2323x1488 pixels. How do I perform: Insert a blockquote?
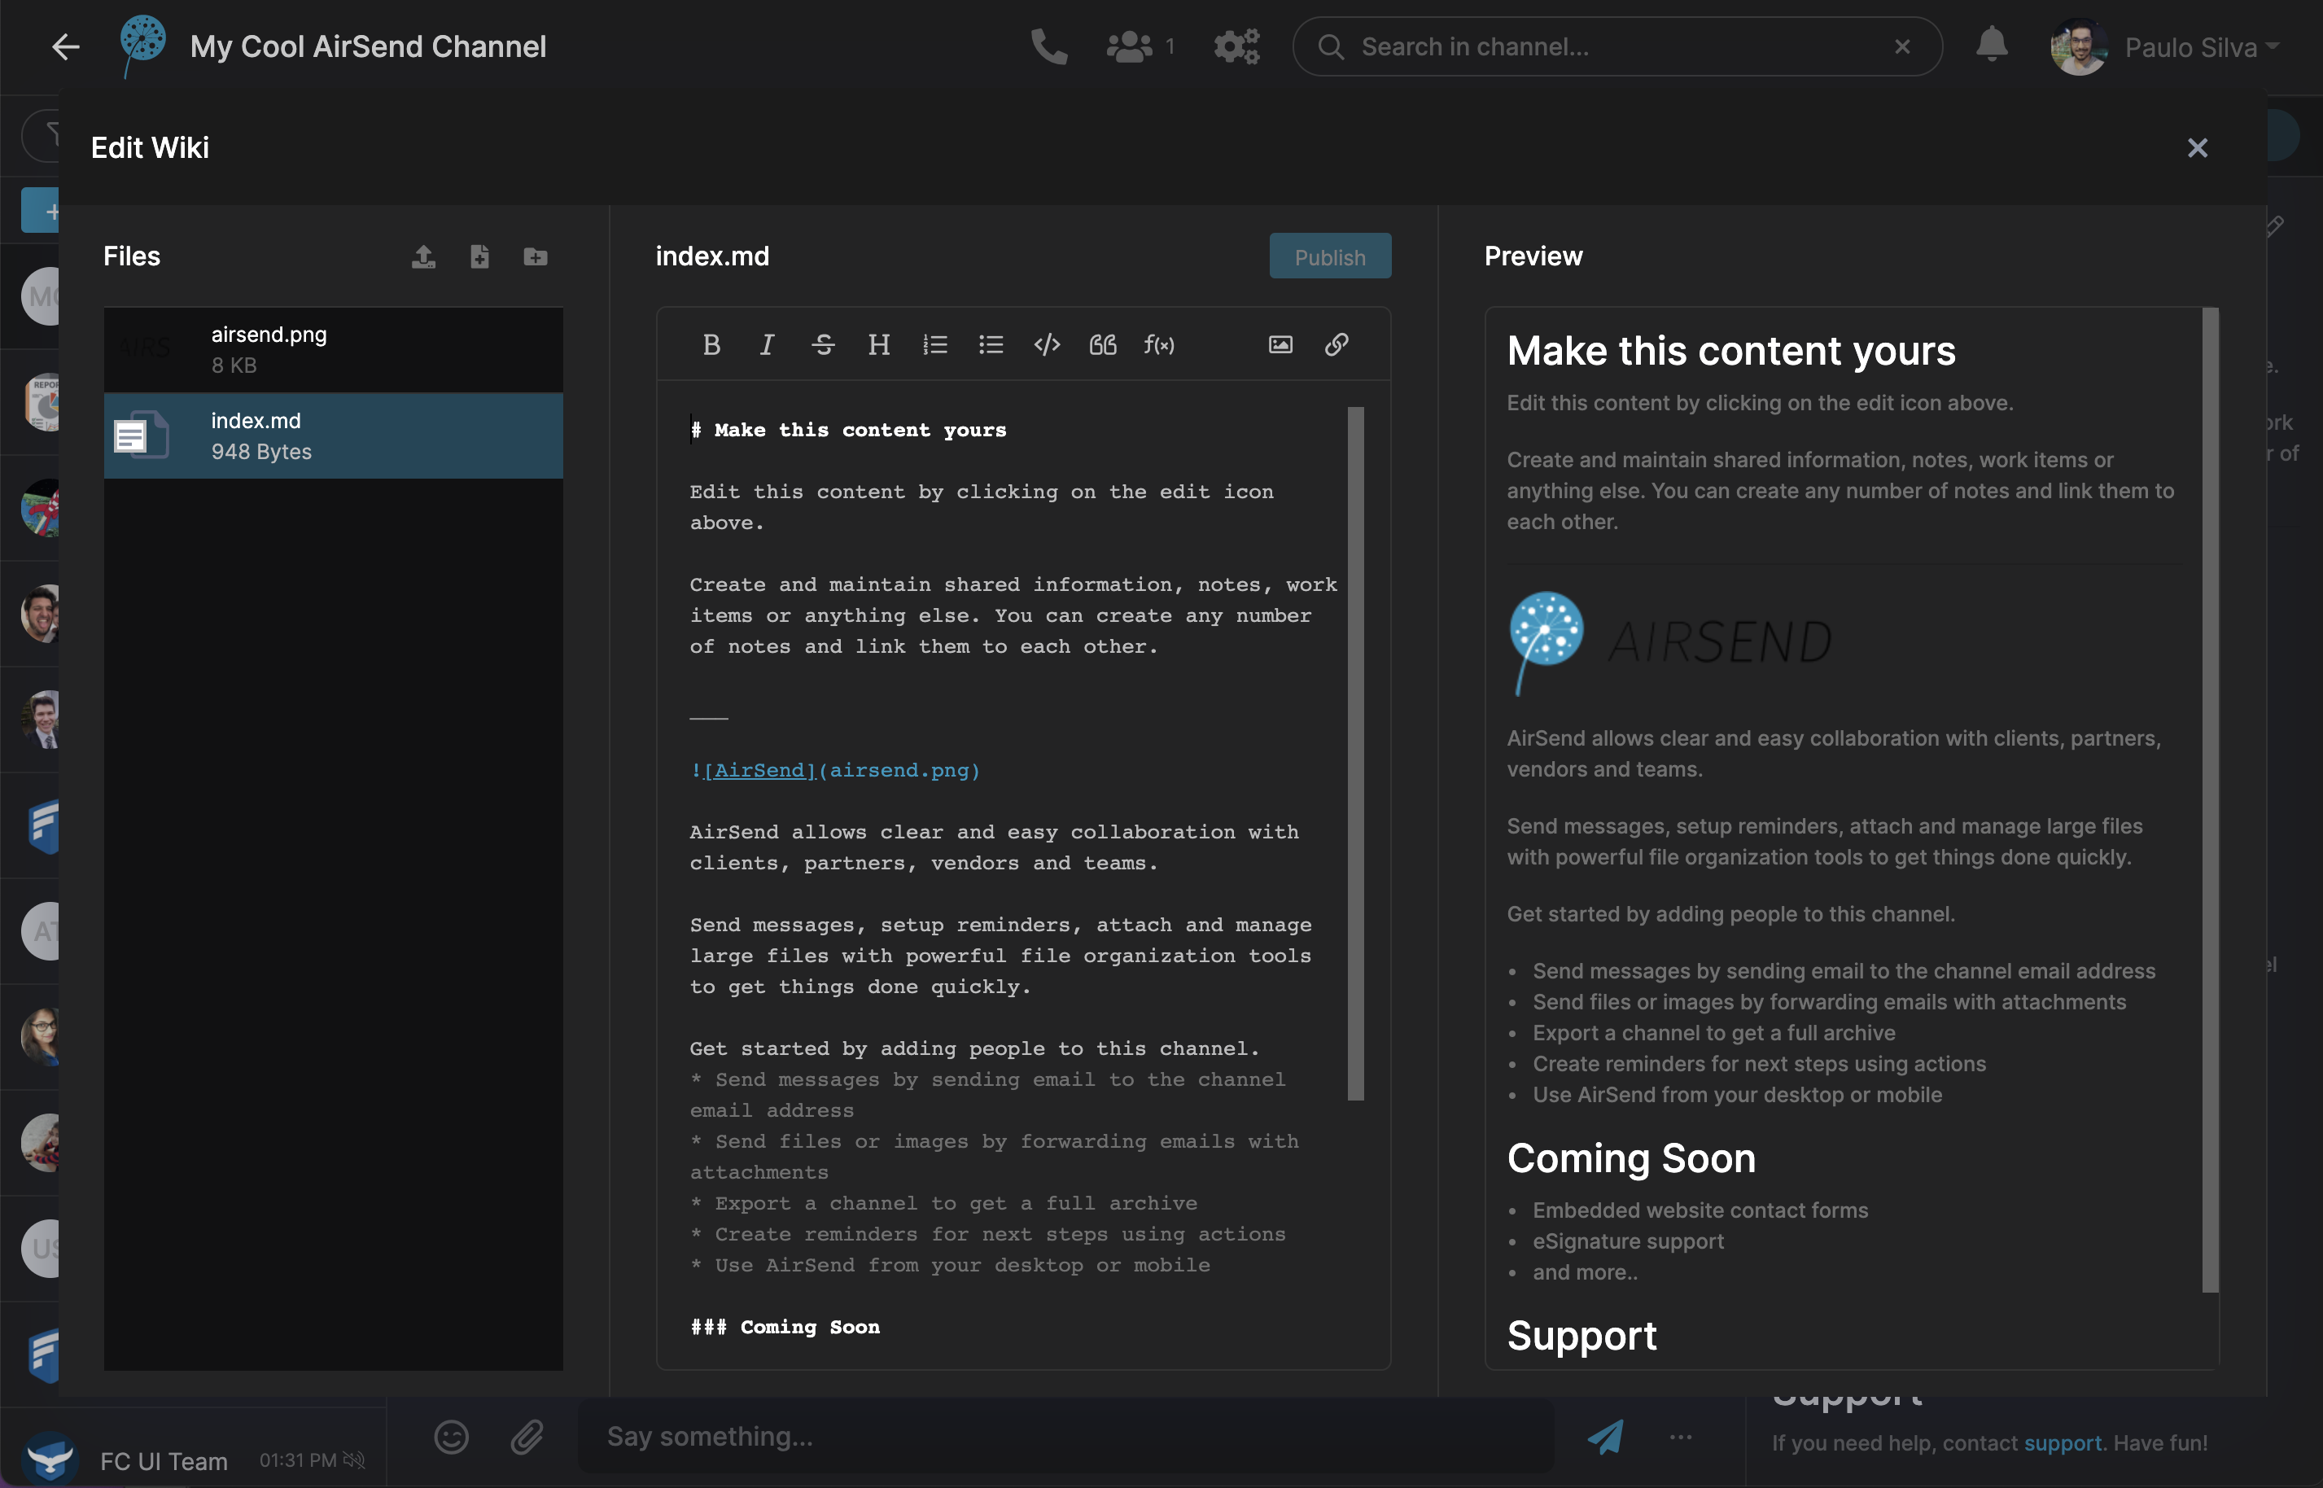[1103, 344]
